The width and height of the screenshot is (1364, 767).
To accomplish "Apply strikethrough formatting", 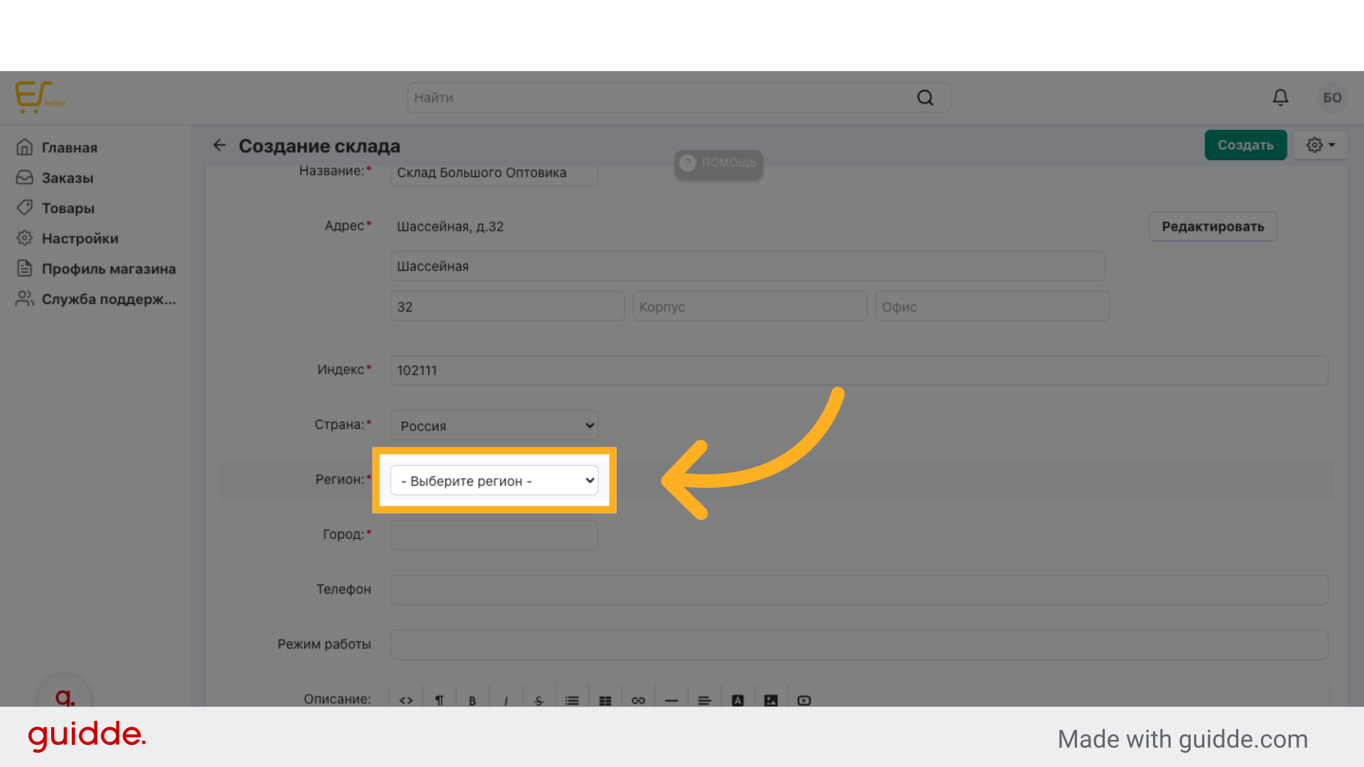I will (x=538, y=700).
